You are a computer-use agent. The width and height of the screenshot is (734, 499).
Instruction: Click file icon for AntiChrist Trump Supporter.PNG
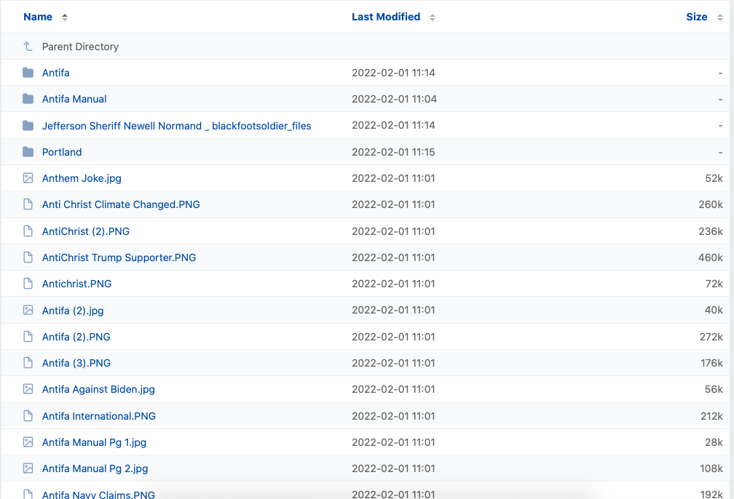click(x=28, y=257)
